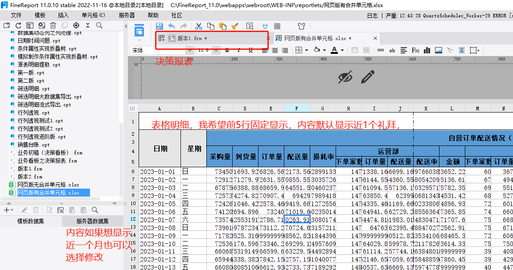Click the select-all corner of the grid
Image resolution: width=513 pixels, height=270 pixels.
(132, 109)
